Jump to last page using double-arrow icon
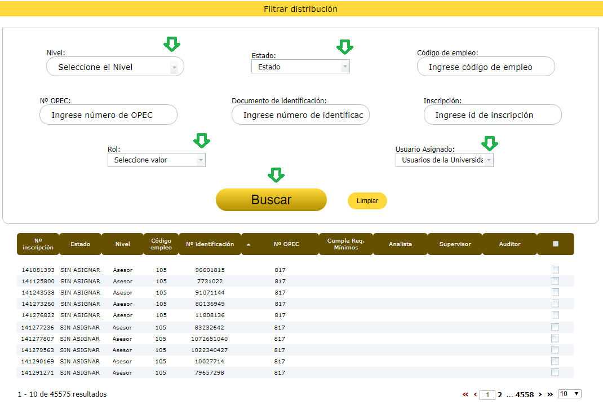The image size is (603, 404). [550, 394]
